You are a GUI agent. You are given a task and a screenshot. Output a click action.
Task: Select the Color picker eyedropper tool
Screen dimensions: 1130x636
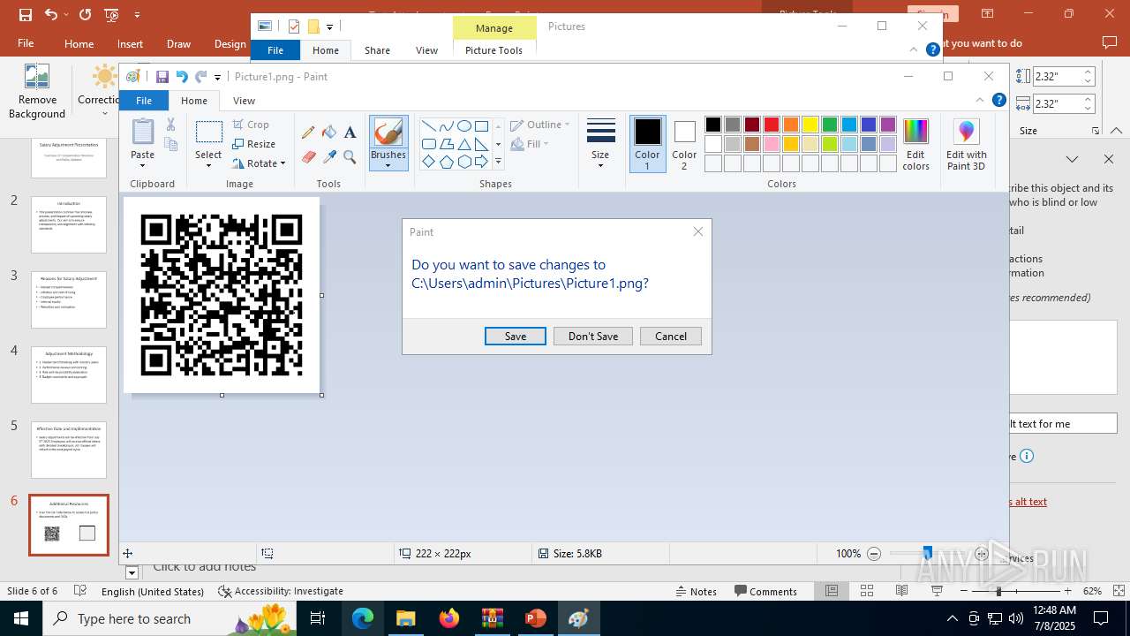(329, 157)
